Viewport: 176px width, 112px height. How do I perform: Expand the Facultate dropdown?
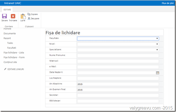click(x=157, y=39)
